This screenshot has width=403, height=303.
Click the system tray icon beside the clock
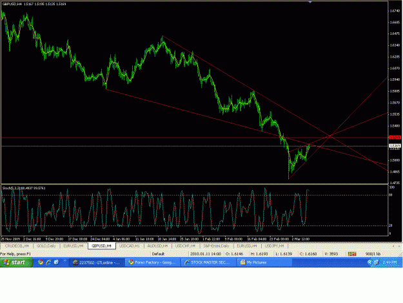coord(375,262)
